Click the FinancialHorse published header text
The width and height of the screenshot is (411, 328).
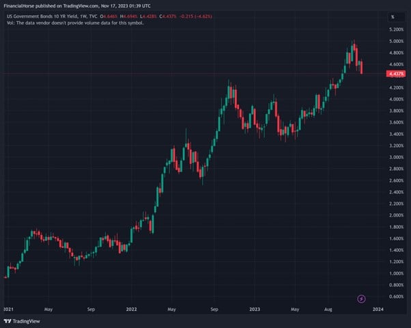pyautogui.click(x=77, y=5)
